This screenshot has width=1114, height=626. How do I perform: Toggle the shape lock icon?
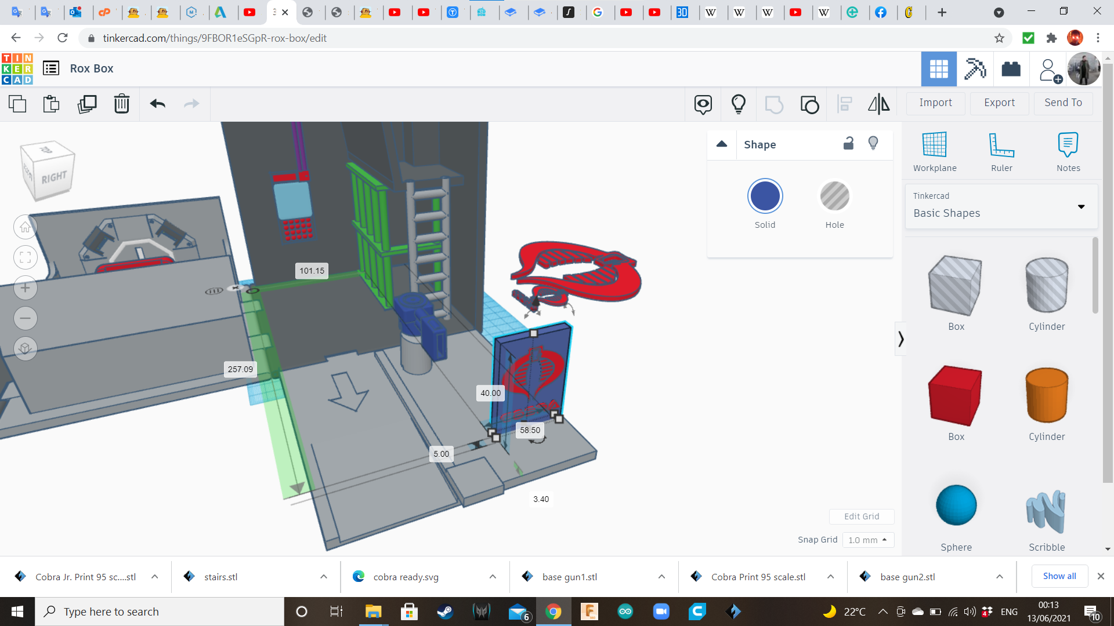(x=848, y=143)
